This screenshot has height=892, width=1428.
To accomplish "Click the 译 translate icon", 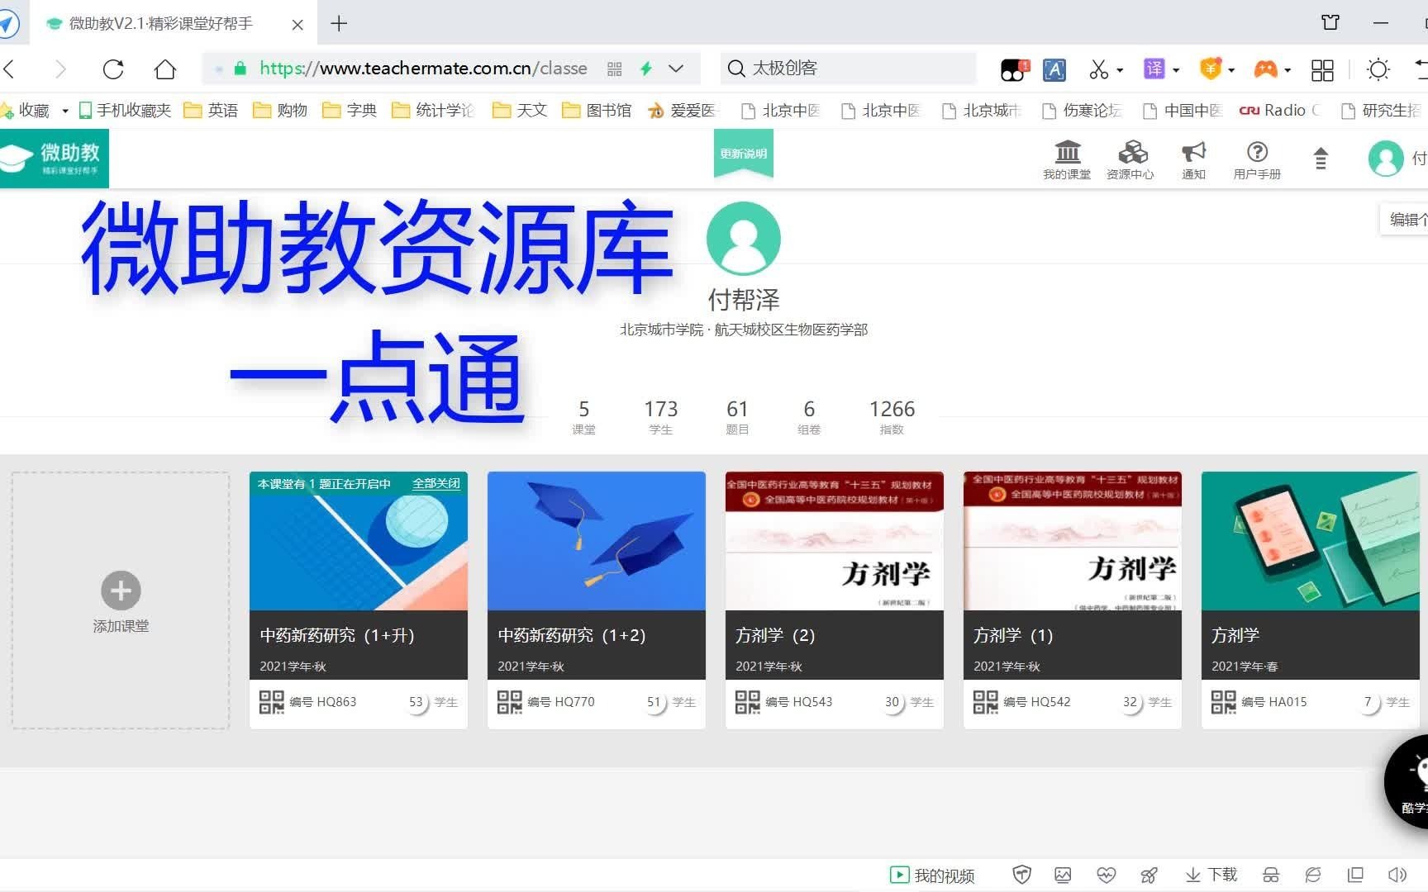I will point(1154,69).
